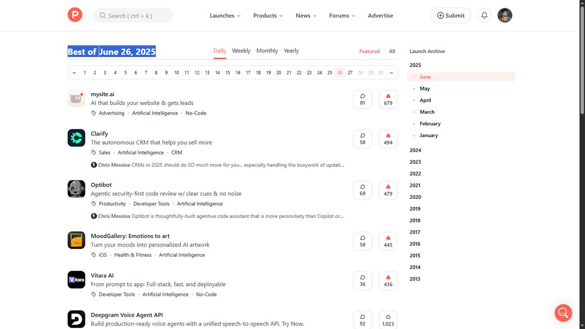Screen dimensions: 585x329
Task: Switch to the Yearly tab
Action: tap(292, 51)
